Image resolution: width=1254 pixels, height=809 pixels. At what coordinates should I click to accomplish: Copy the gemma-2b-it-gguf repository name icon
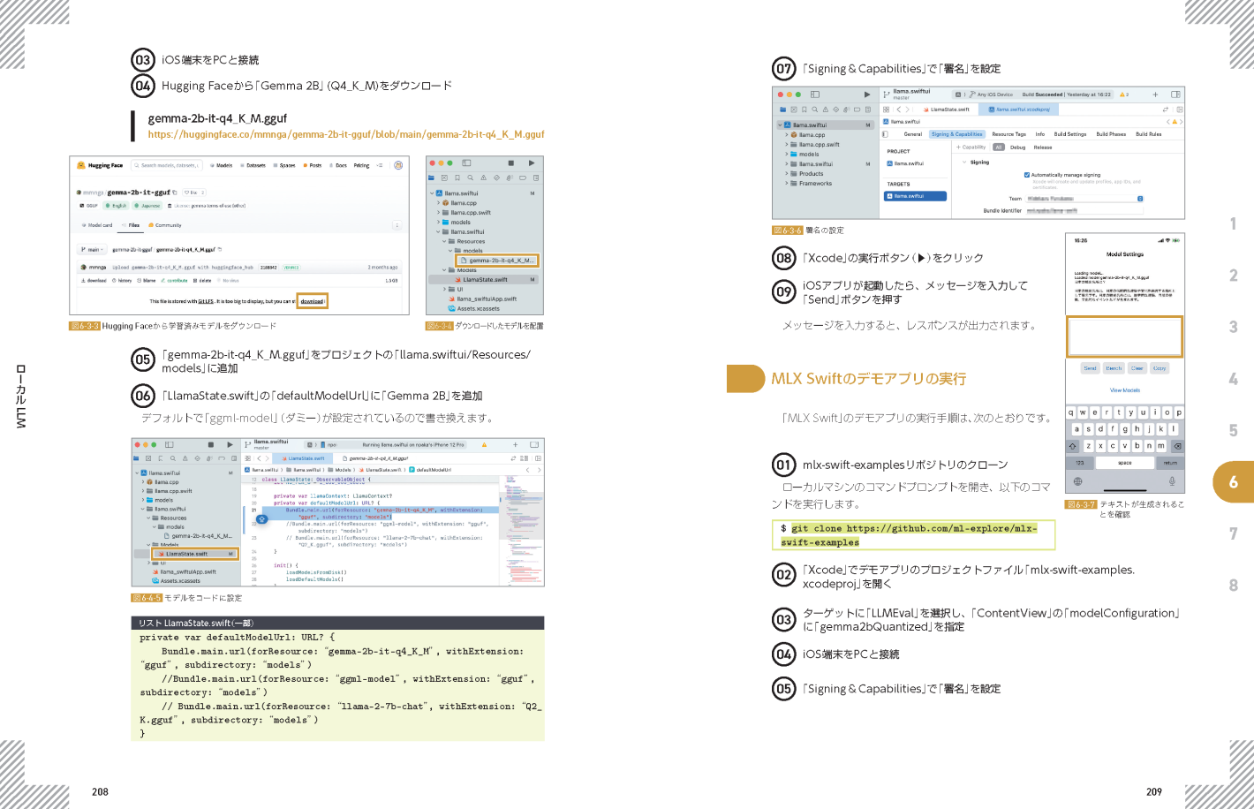pyautogui.click(x=175, y=193)
